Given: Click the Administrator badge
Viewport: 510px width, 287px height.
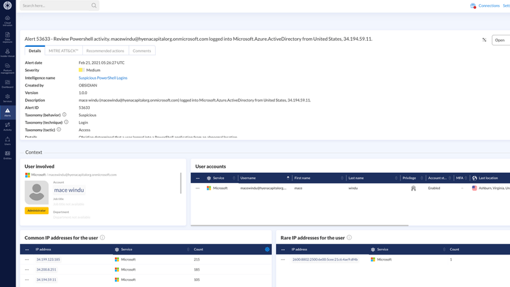Looking at the screenshot, I should tap(37, 211).
